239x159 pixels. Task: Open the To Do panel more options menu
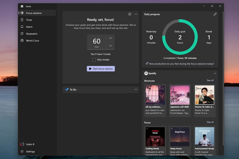[x=136, y=90]
